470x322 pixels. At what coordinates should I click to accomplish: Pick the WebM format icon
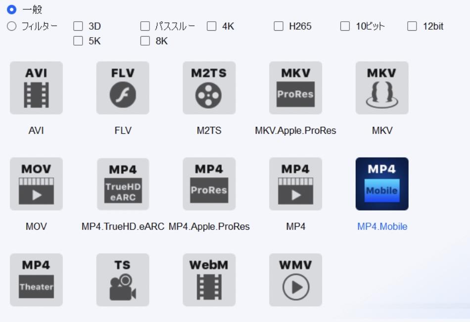pos(209,280)
